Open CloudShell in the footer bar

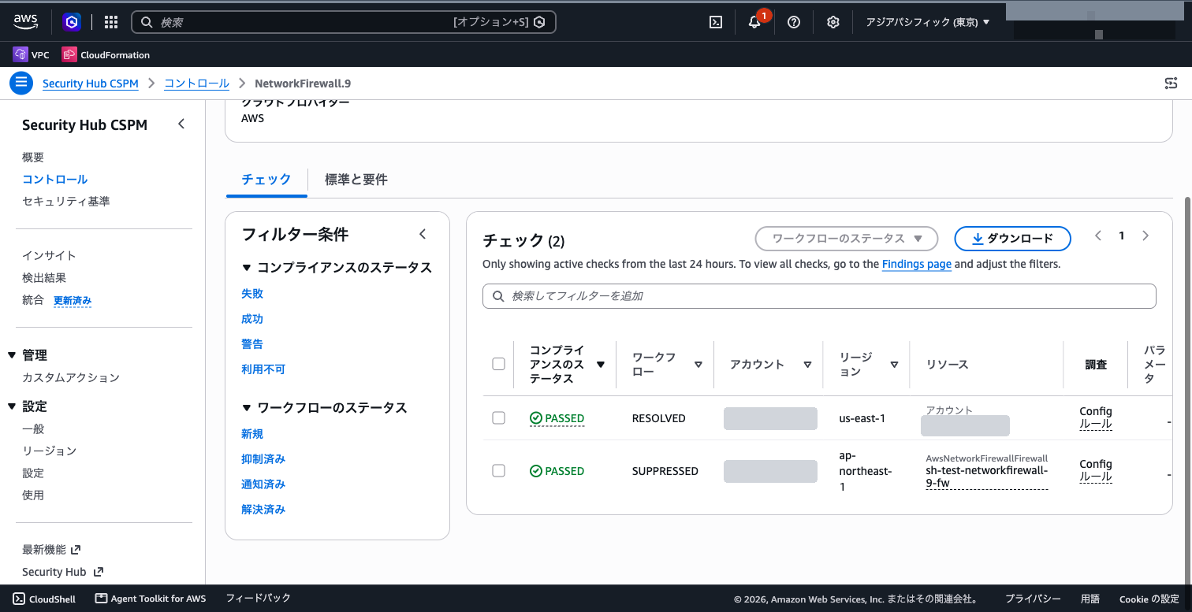pos(45,599)
